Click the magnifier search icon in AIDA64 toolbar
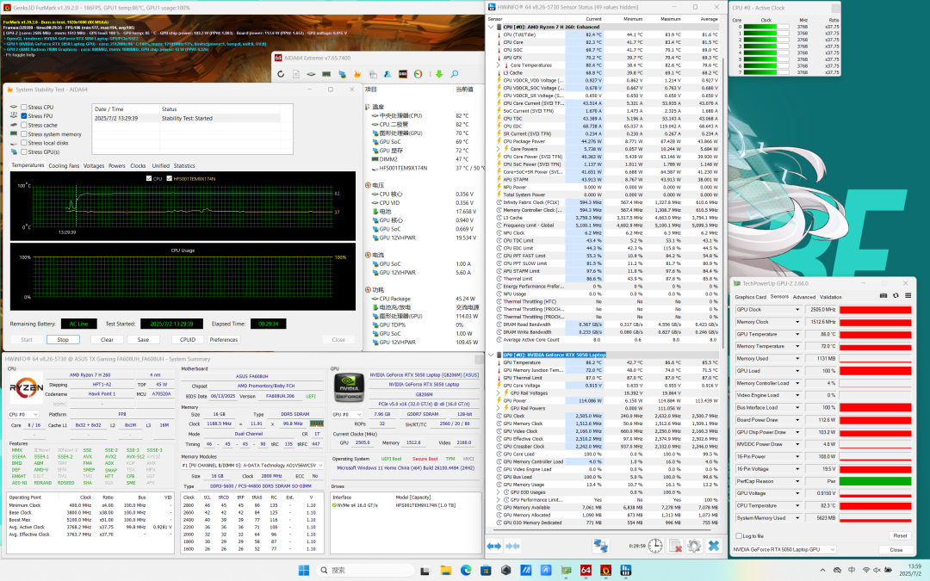Image resolution: width=930 pixels, height=581 pixels. point(455,74)
